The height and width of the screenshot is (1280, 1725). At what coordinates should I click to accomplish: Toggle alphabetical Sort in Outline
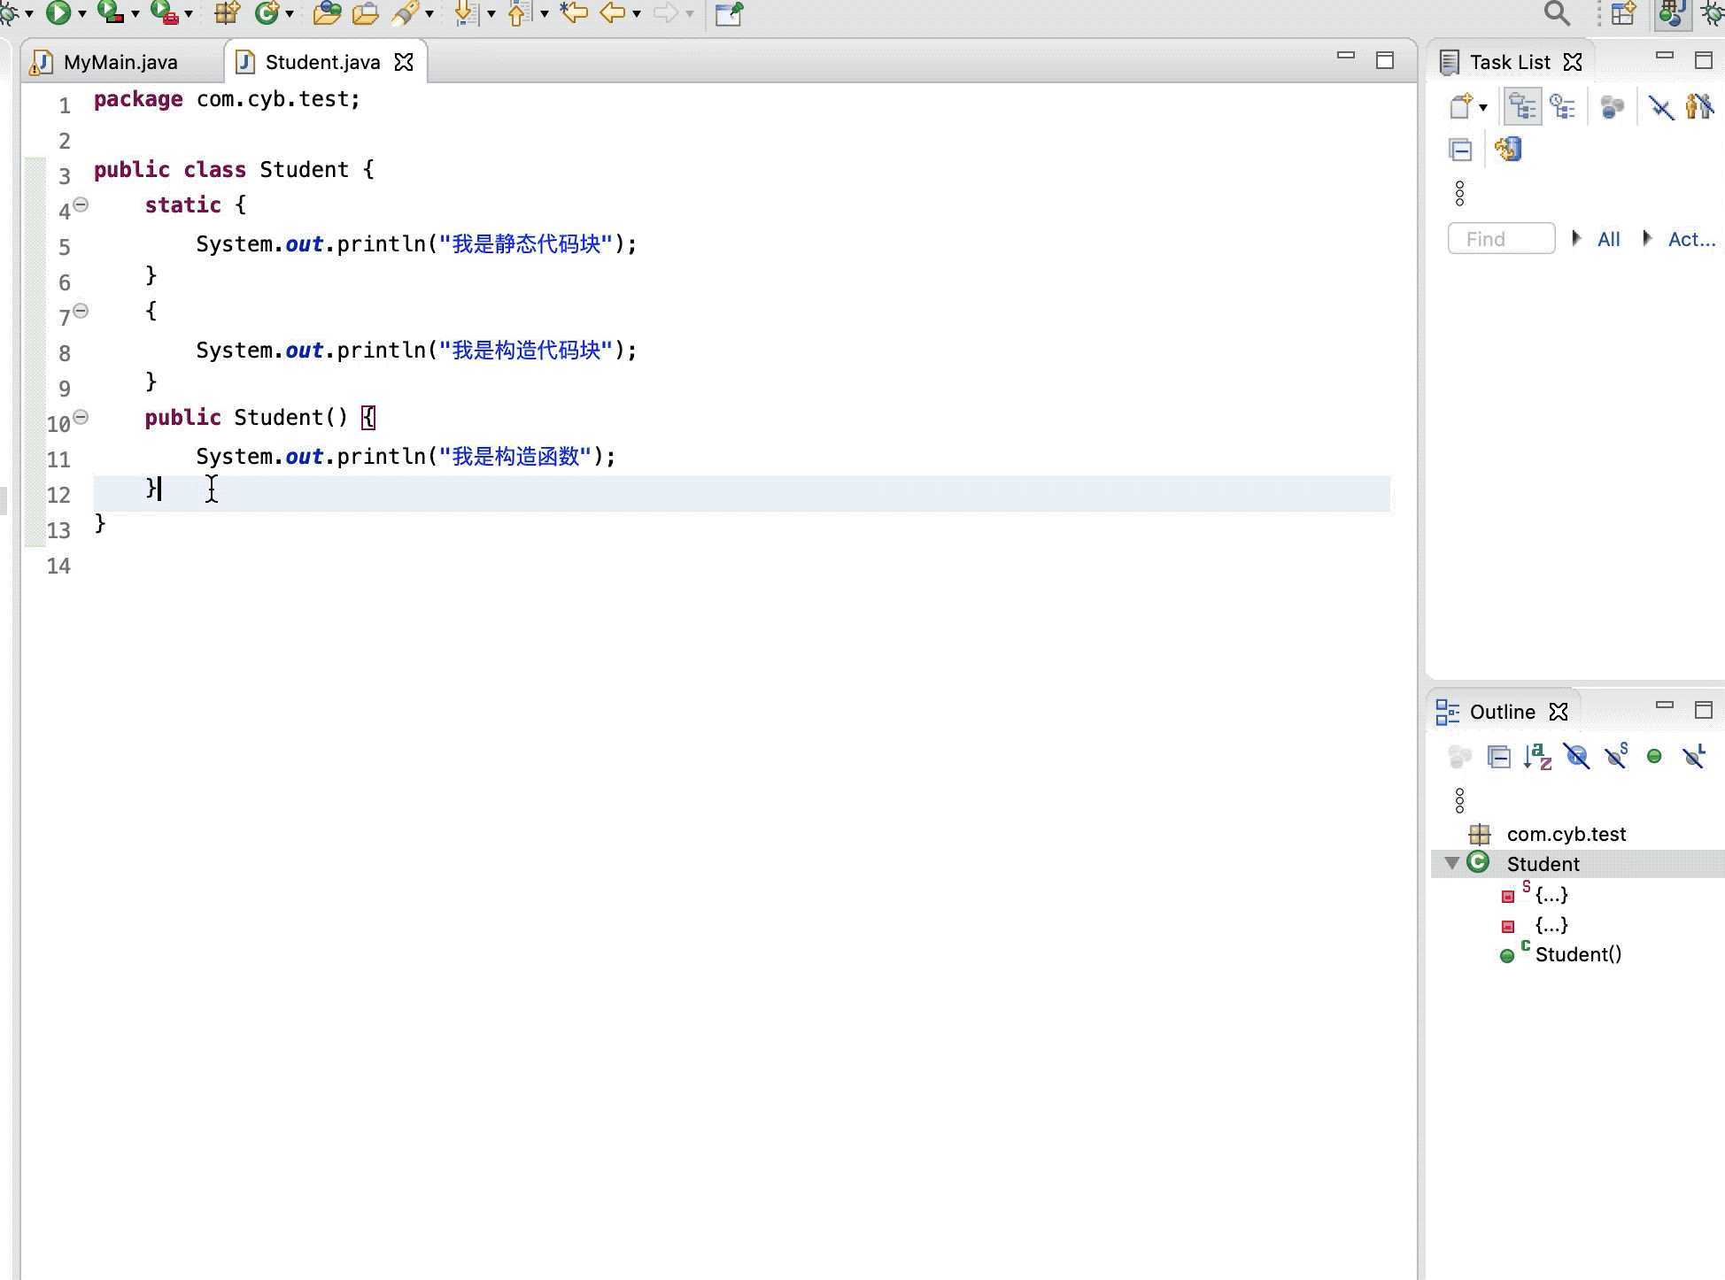pyautogui.click(x=1538, y=757)
